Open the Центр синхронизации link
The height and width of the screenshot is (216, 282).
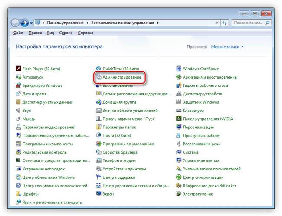tap(203, 177)
